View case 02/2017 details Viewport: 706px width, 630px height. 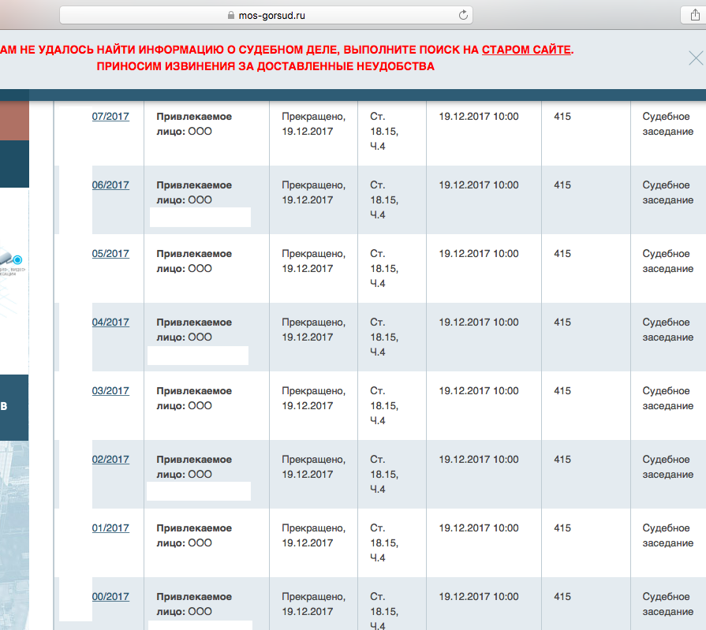click(x=110, y=460)
